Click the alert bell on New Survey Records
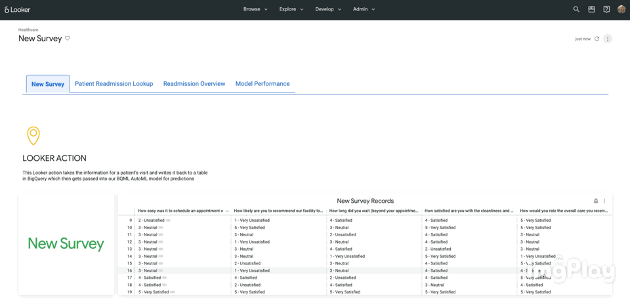 pyautogui.click(x=596, y=201)
